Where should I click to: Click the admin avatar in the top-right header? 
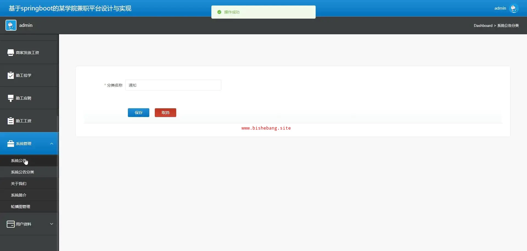514,8
